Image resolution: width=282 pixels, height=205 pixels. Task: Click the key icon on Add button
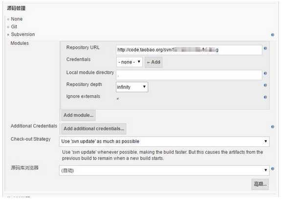pos(149,62)
